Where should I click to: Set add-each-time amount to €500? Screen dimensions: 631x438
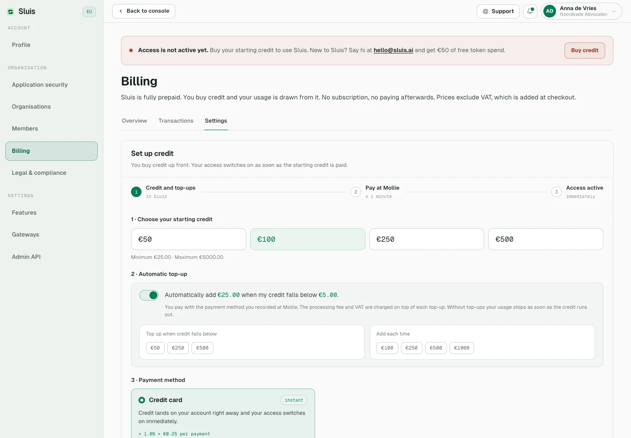pyautogui.click(x=436, y=348)
